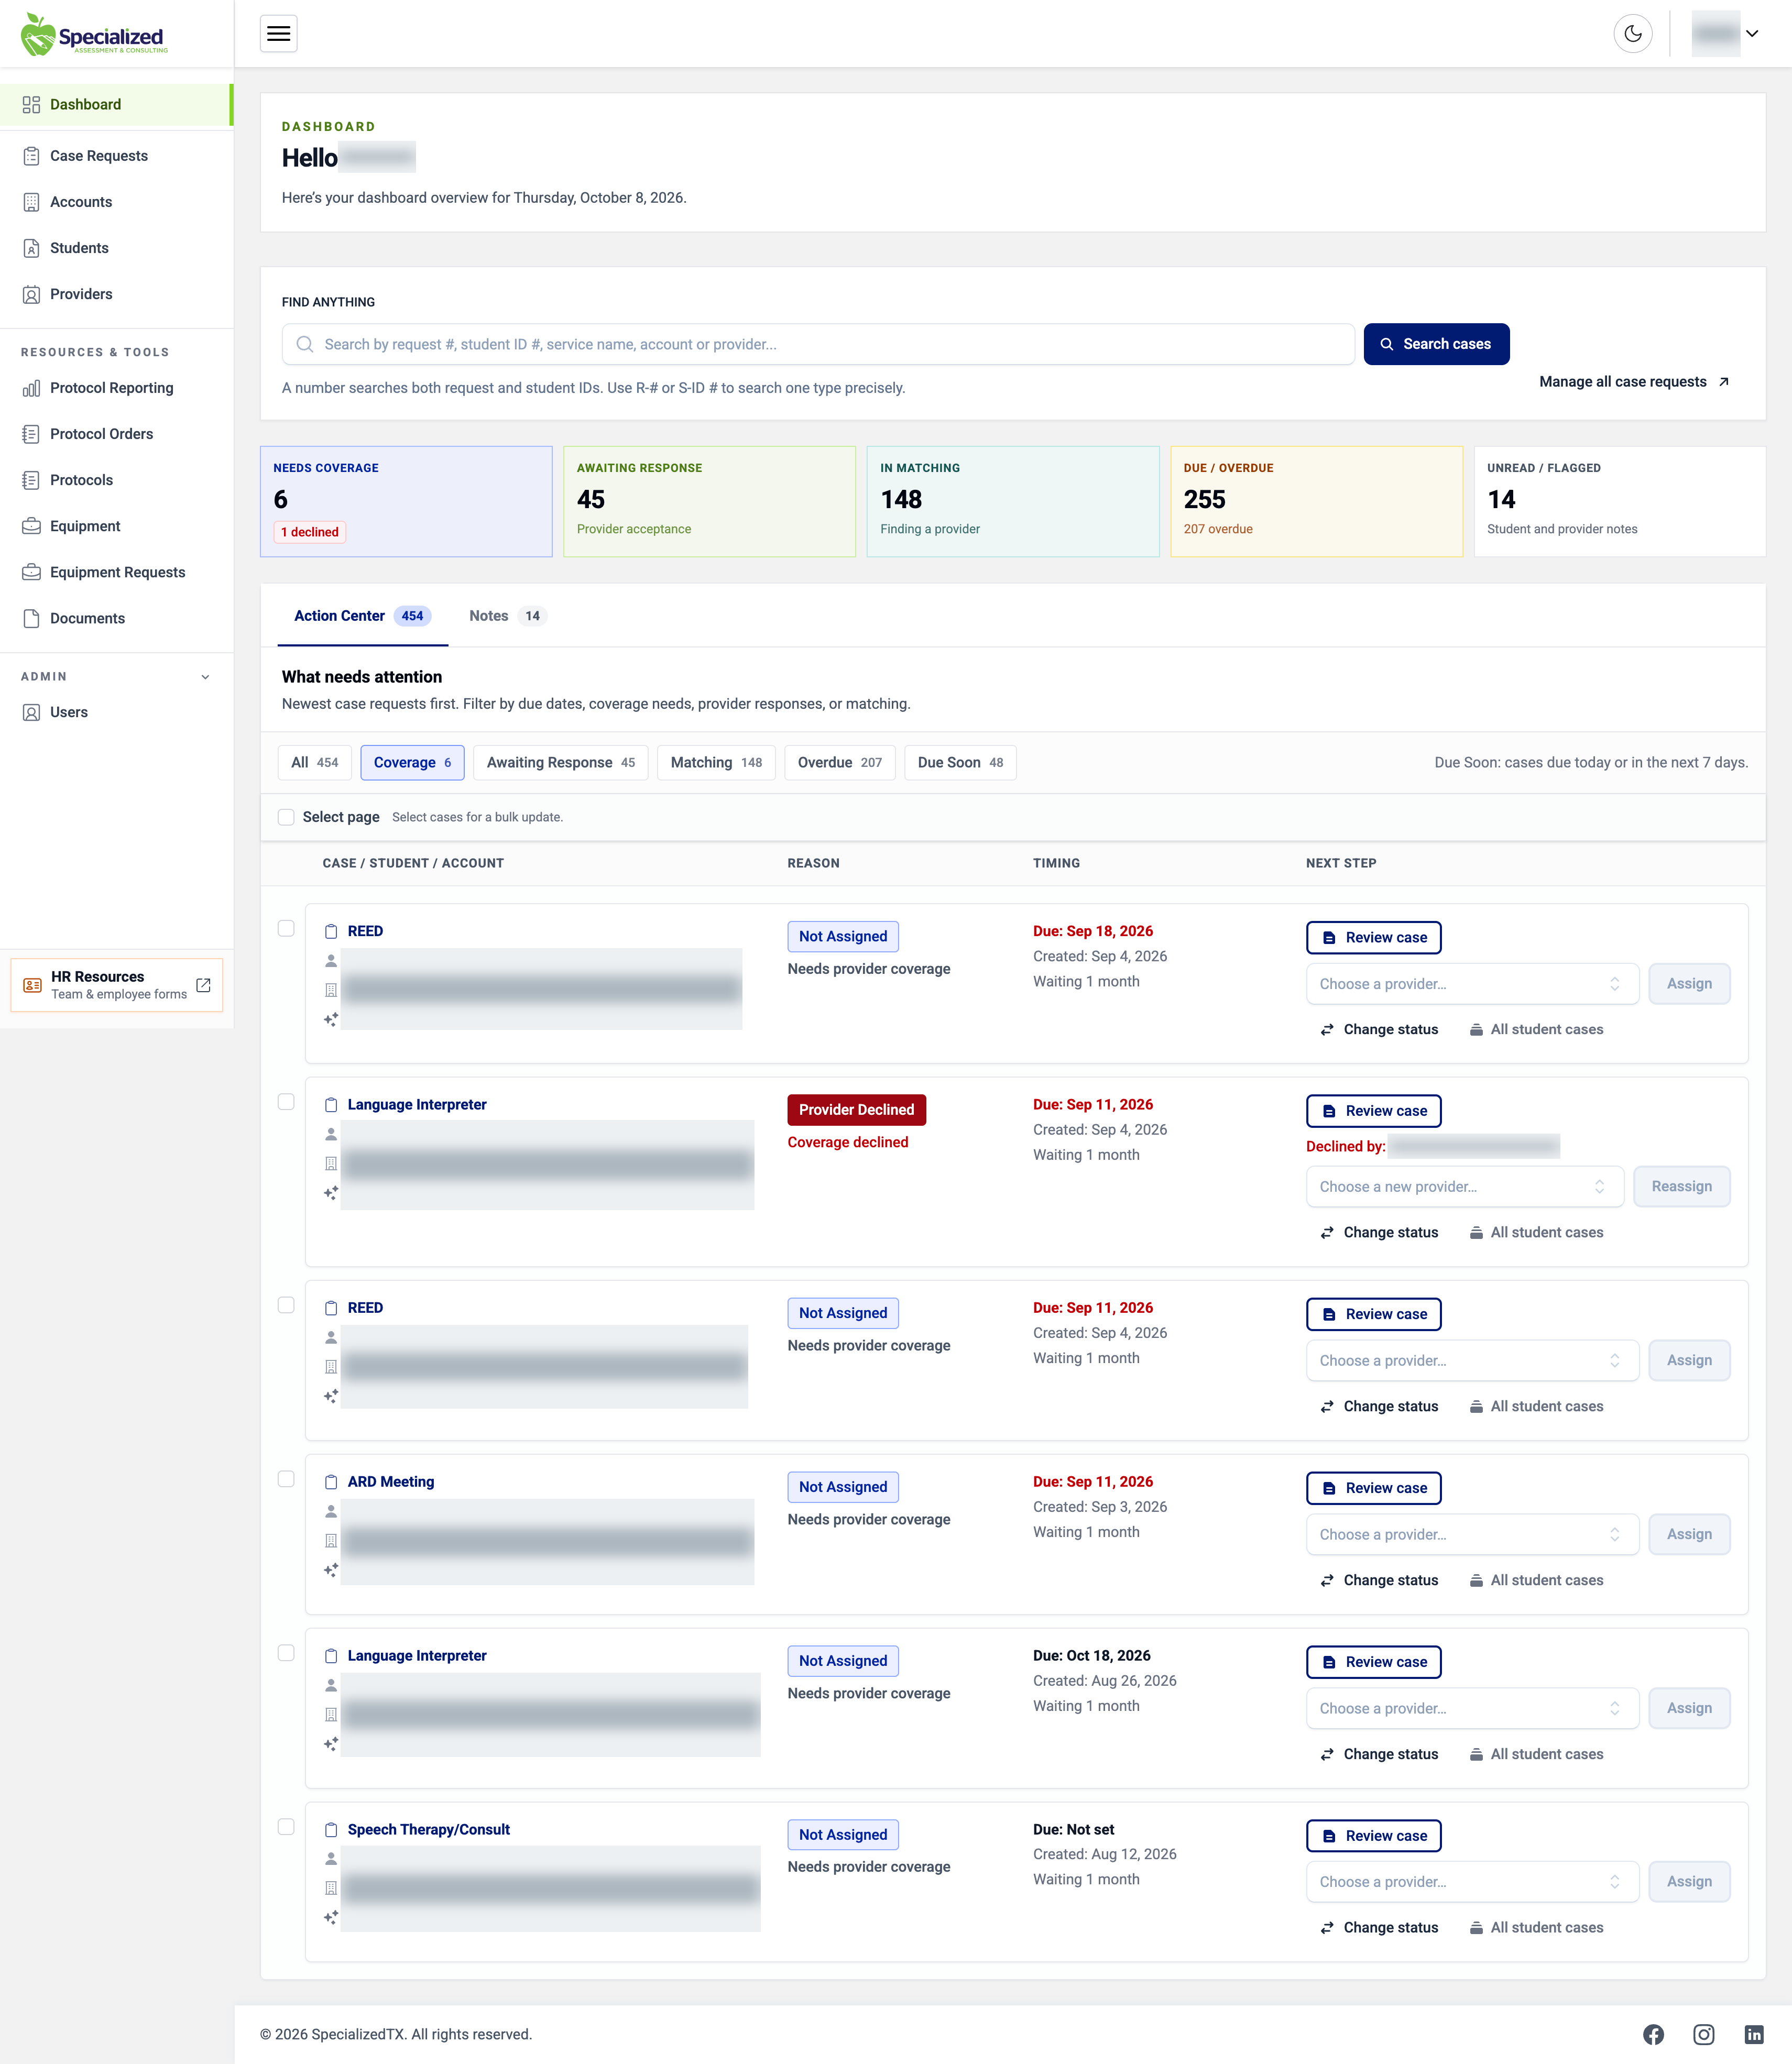Open Choose a provider dropdown for ARD Meeting
The image size is (1792, 2064).
coord(1472,1534)
